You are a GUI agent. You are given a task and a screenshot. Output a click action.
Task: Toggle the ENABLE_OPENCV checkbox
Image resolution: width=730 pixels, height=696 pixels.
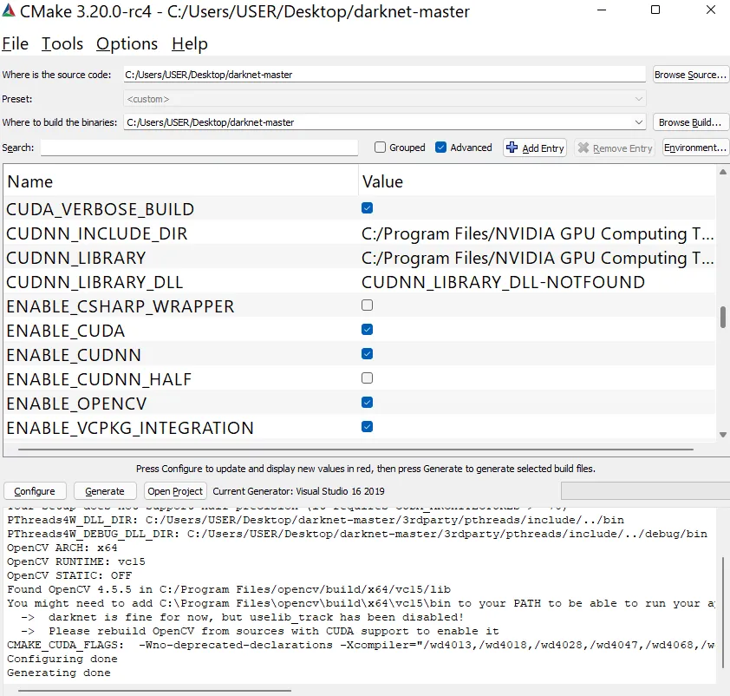367,402
